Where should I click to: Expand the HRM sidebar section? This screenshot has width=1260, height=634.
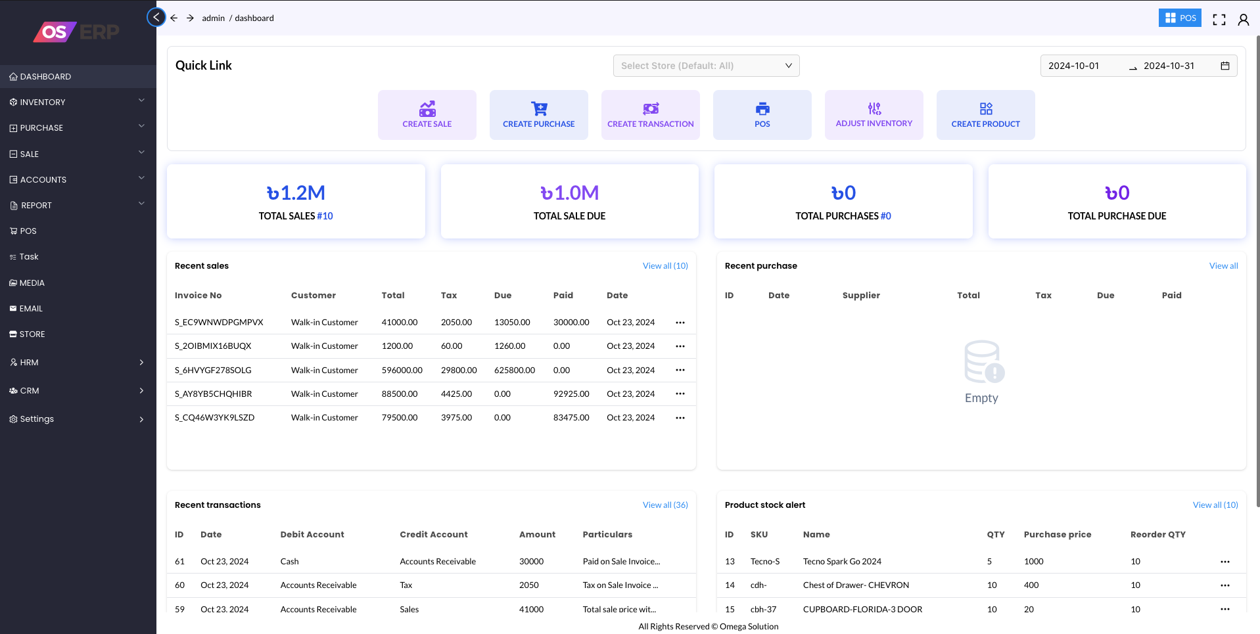(x=78, y=362)
